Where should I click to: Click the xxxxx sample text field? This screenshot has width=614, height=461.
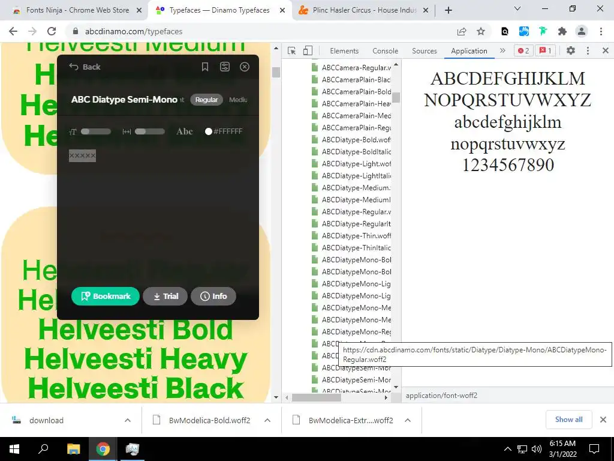(82, 155)
